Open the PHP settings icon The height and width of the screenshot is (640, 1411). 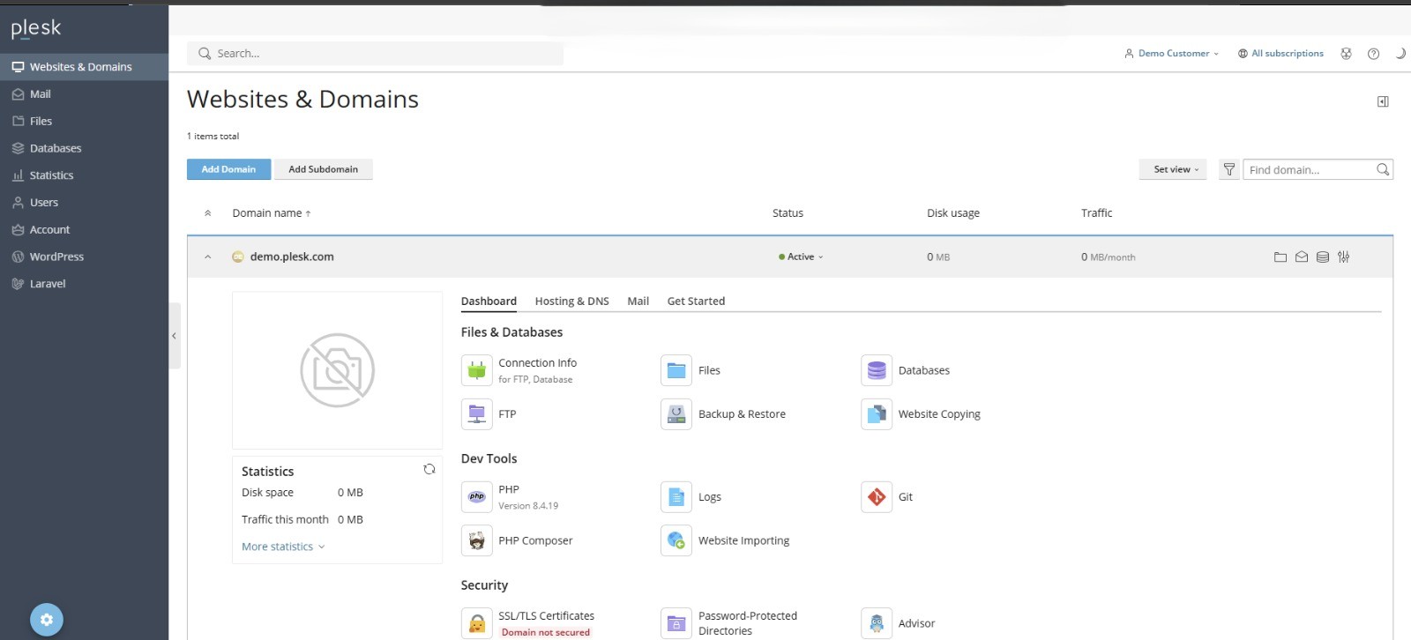(477, 497)
